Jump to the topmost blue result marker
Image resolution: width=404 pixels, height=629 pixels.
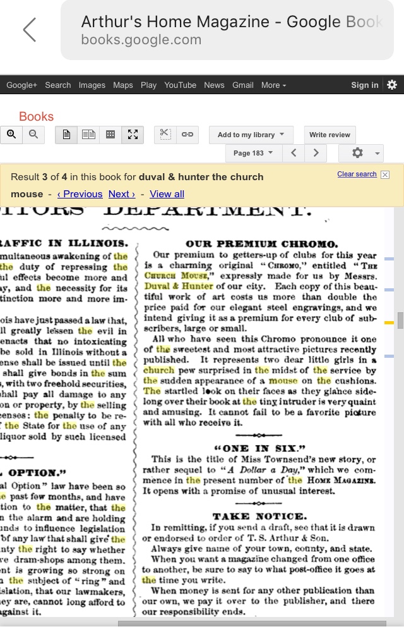coord(389,259)
